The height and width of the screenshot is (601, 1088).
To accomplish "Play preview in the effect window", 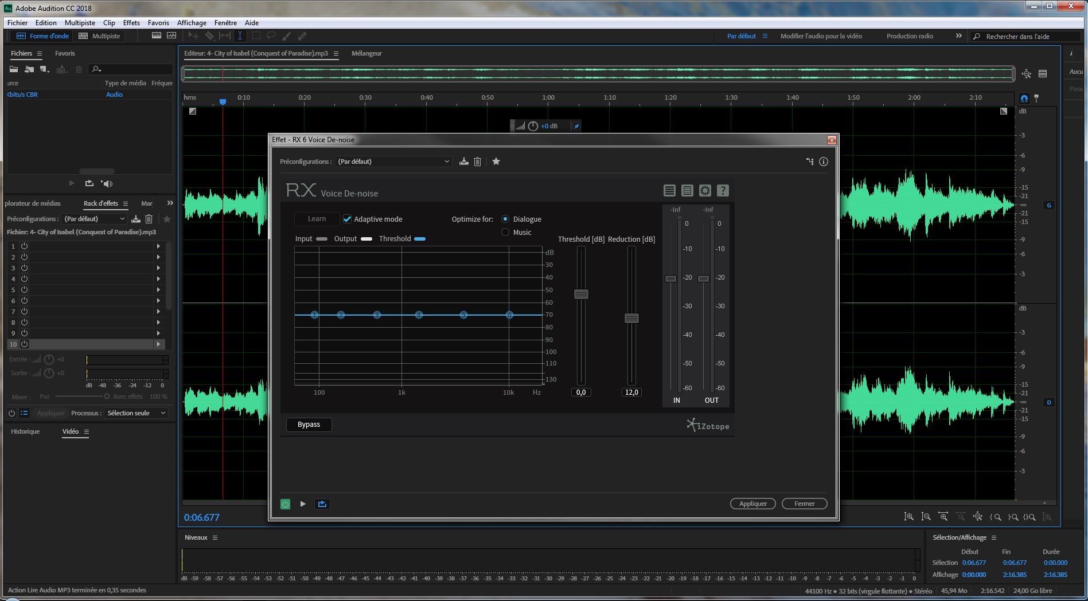I will (x=303, y=504).
